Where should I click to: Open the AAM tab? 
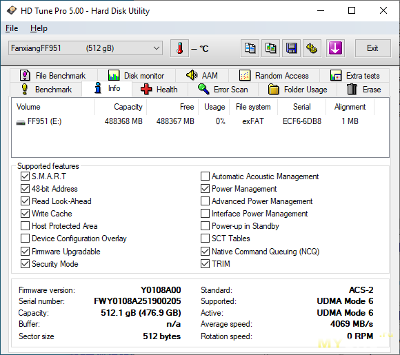(x=202, y=76)
